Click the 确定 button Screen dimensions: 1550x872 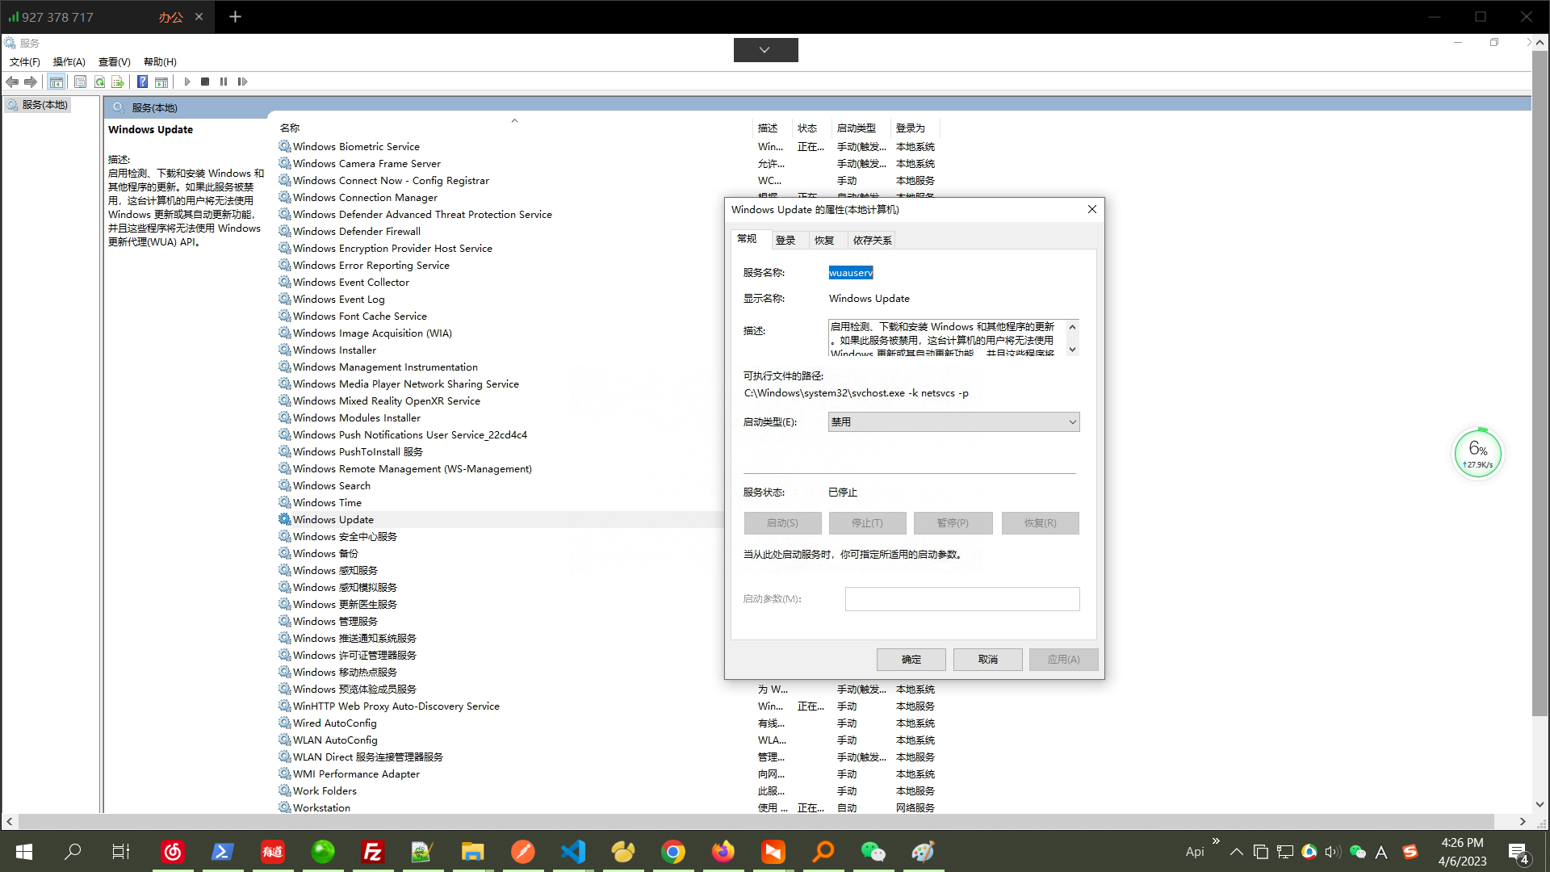[911, 659]
